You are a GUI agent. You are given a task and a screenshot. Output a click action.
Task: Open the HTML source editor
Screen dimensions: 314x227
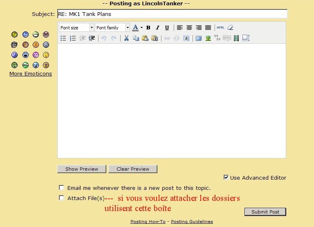(221, 28)
